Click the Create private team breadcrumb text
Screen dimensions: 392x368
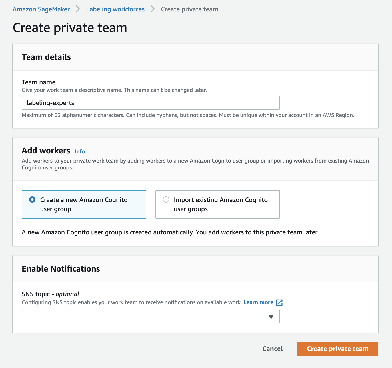click(190, 9)
